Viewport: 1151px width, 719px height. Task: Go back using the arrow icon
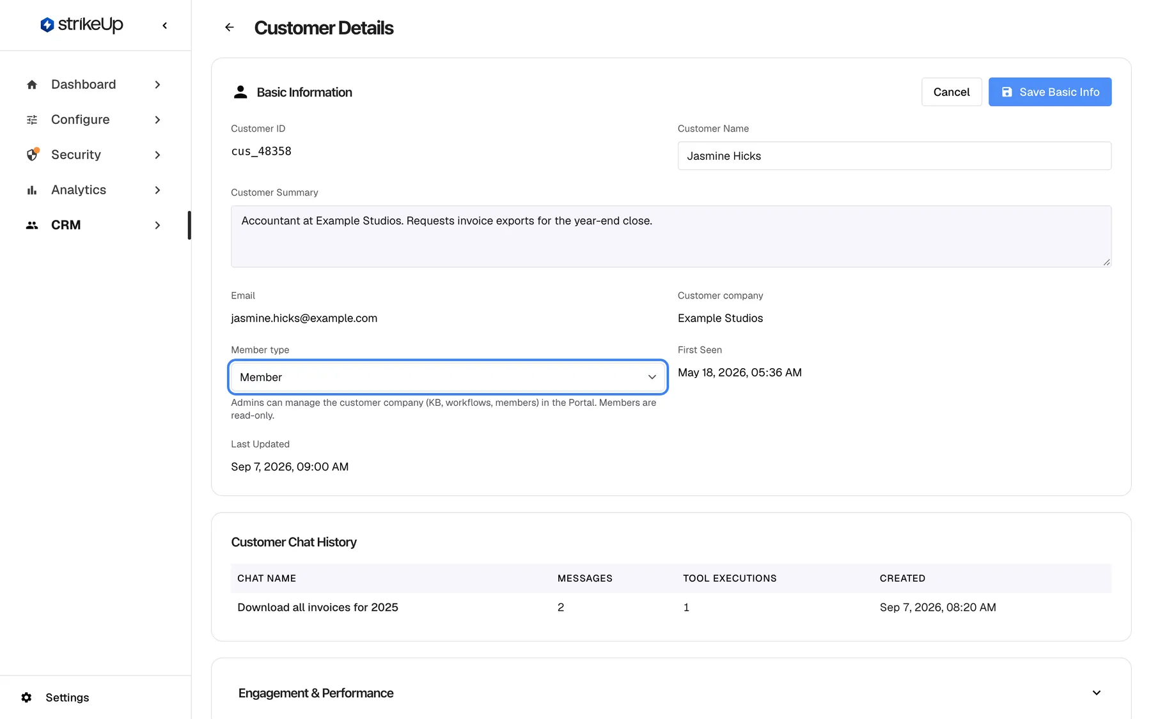tap(230, 27)
